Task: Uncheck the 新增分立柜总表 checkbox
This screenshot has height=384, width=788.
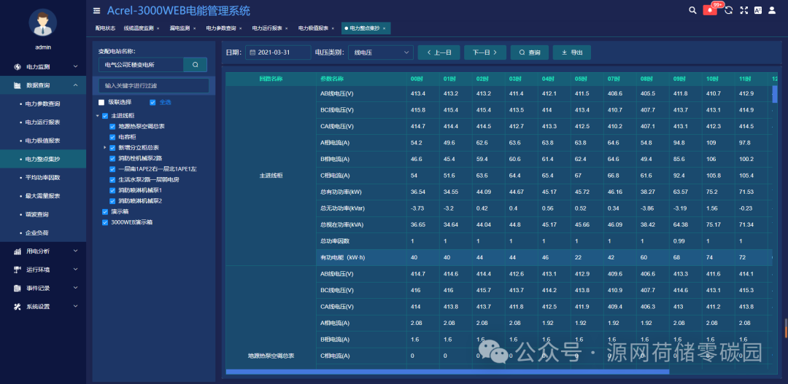Action: pos(112,148)
